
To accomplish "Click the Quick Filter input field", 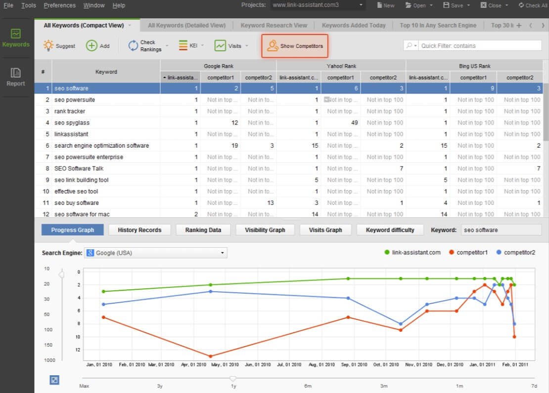I will tap(480, 46).
